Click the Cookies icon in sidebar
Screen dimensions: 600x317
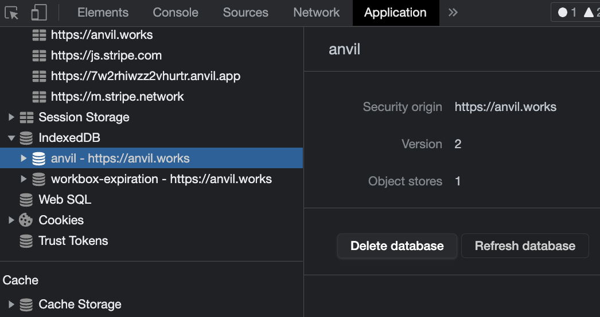point(26,220)
